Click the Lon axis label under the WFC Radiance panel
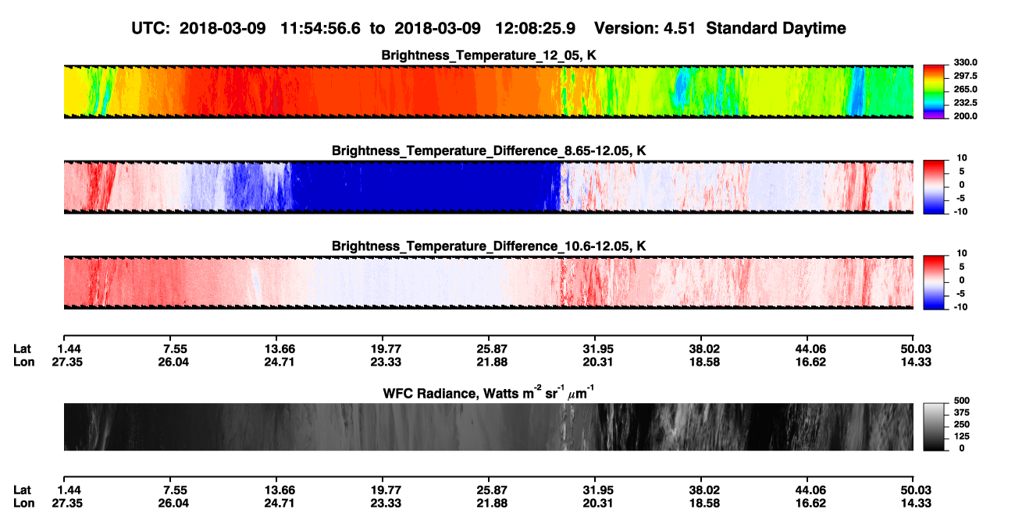This screenshot has height=520, width=1015. tap(23, 503)
